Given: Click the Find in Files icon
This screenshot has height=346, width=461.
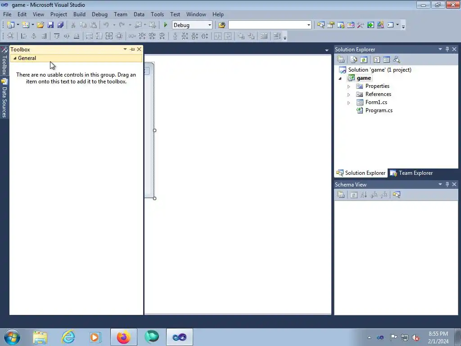Looking at the screenshot, I should [x=221, y=25].
